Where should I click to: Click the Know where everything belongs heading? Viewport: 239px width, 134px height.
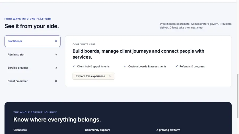tap(57, 120)
